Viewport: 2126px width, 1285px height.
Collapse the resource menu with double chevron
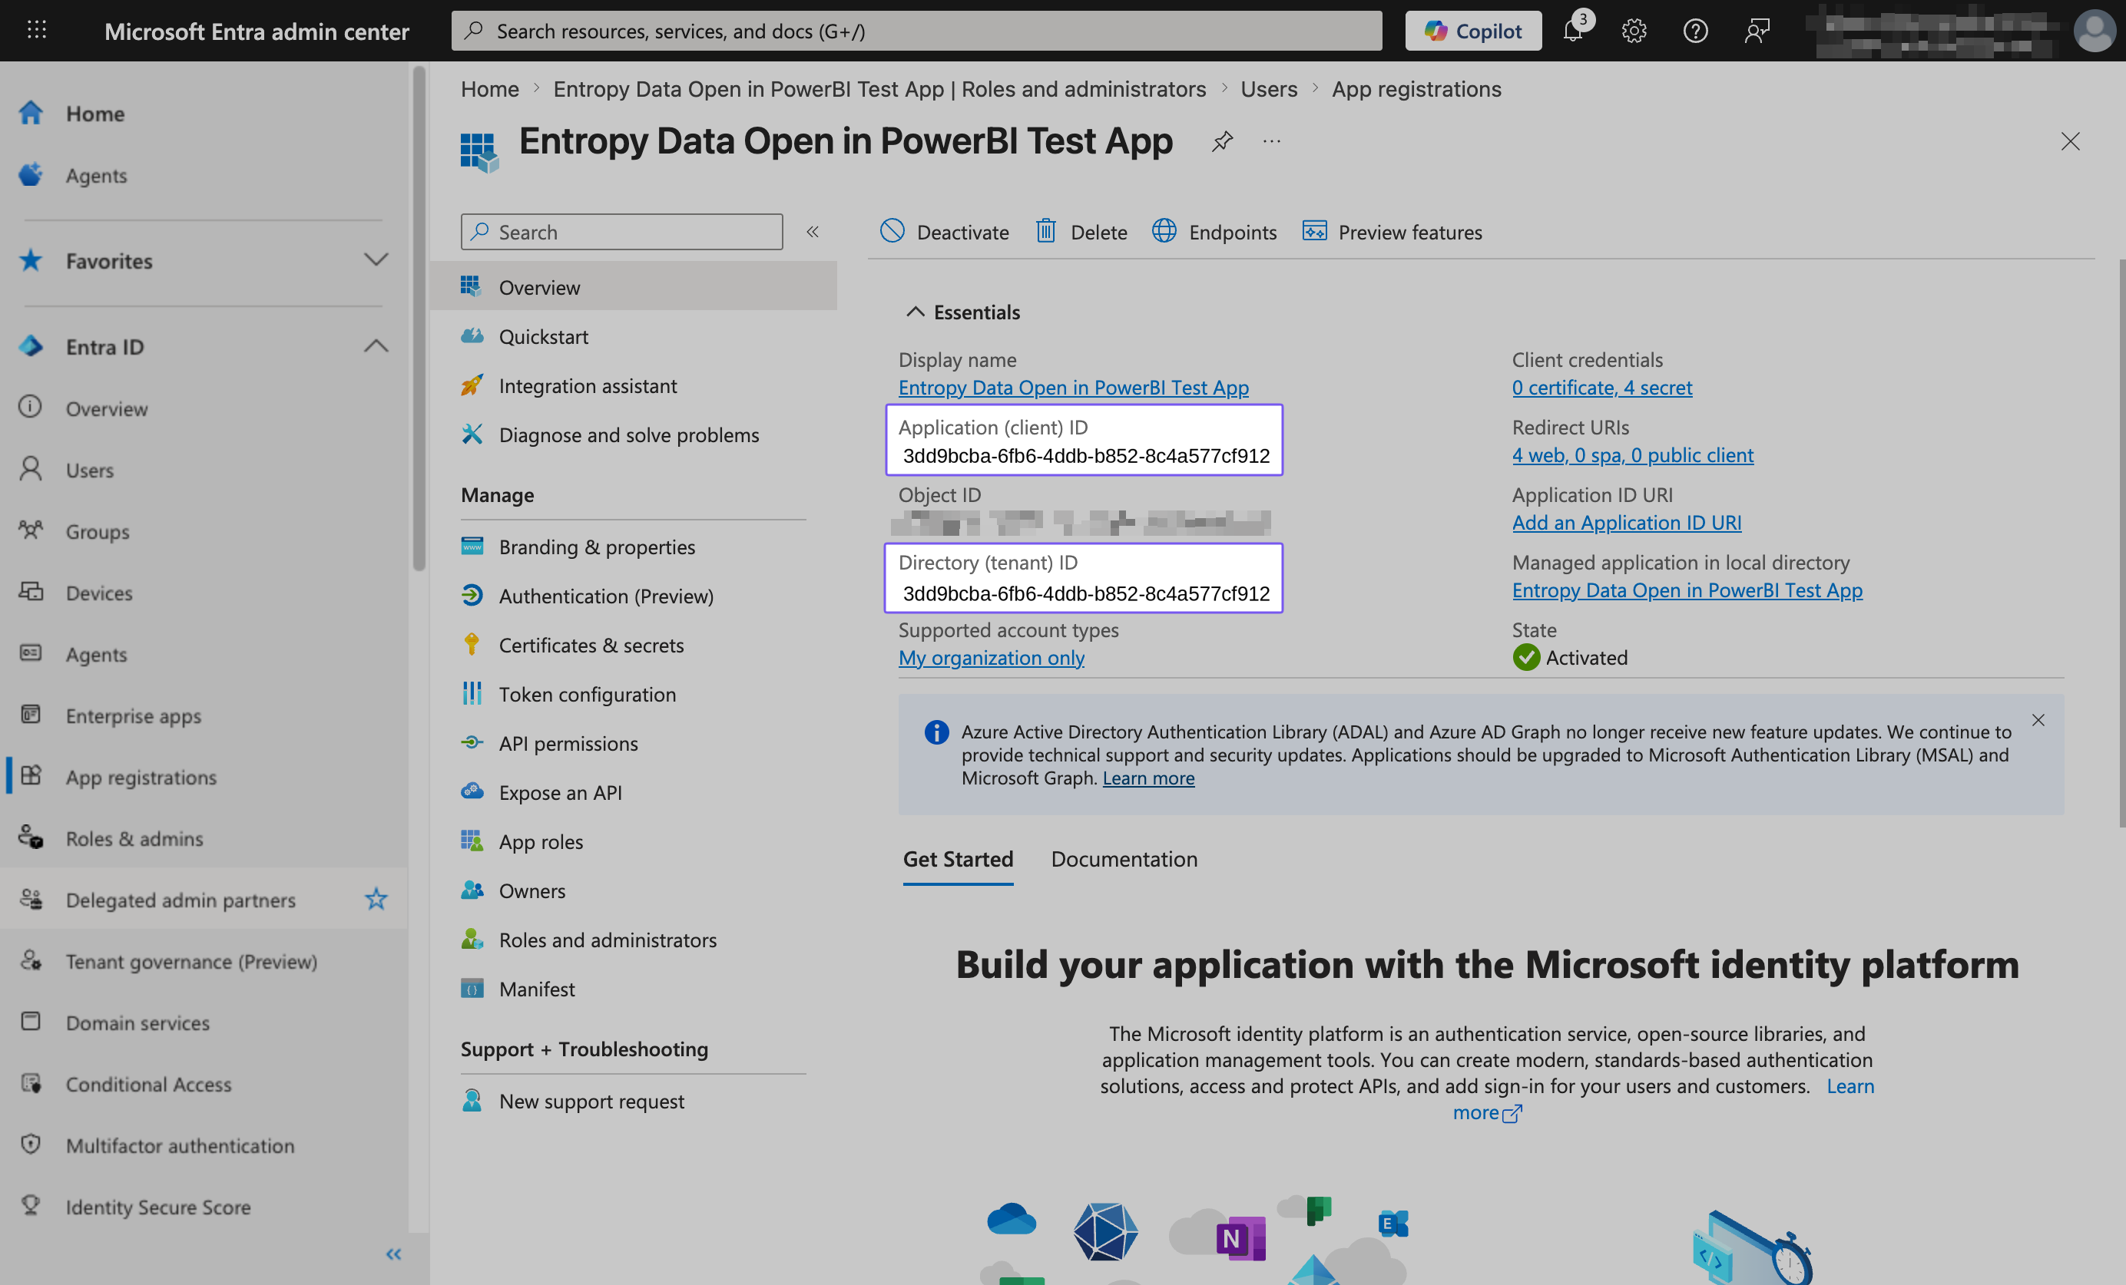813,231
